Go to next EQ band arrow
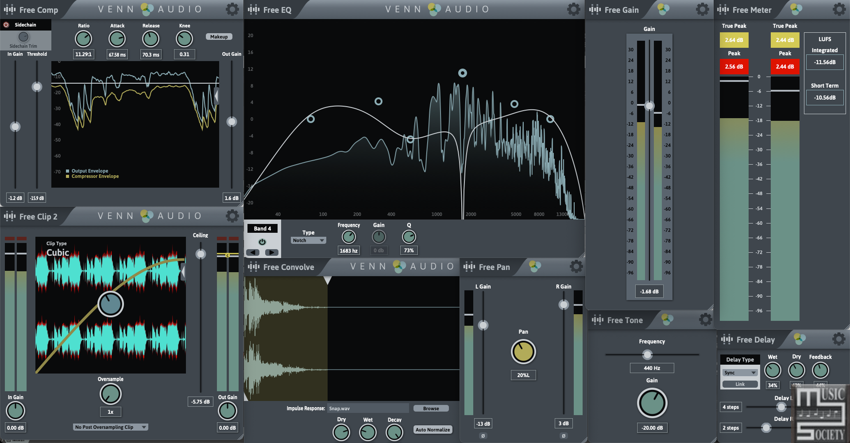This screenshot has width=850, height=443. point(272,252)
